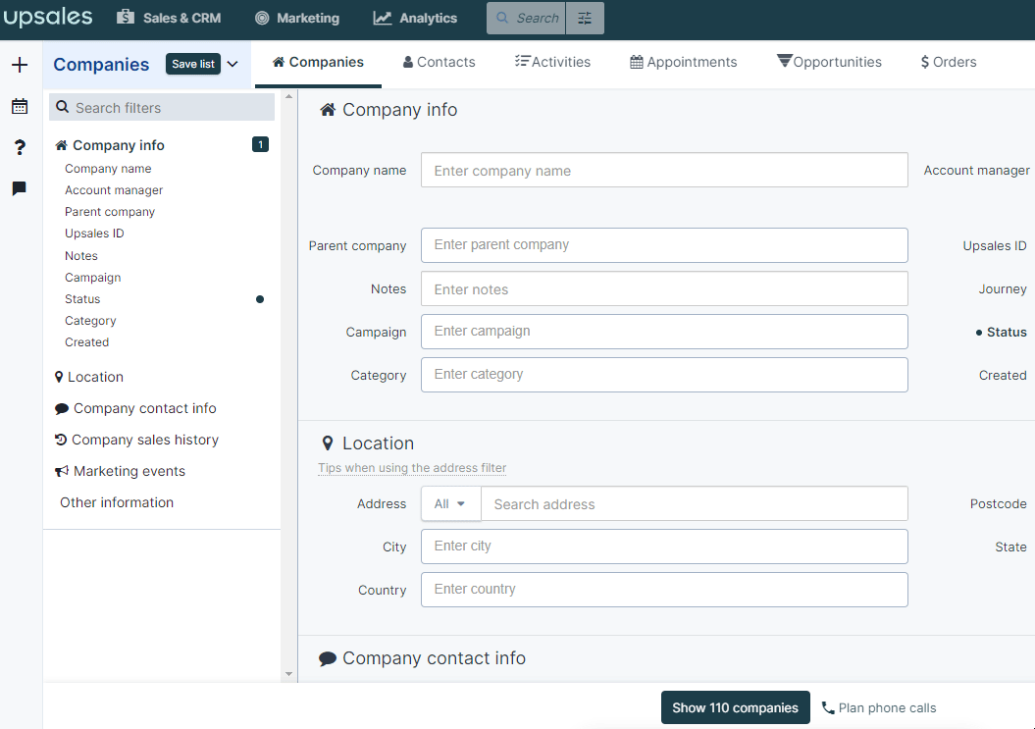The width and height of the screenshot is (1035, 729).
Task: Select Created in filter list
Action: coord(86,342)
